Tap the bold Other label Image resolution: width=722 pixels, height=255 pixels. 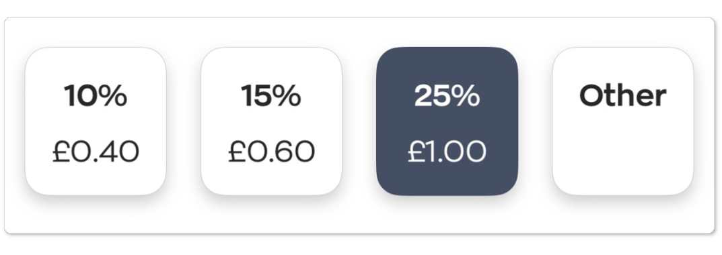623,95
